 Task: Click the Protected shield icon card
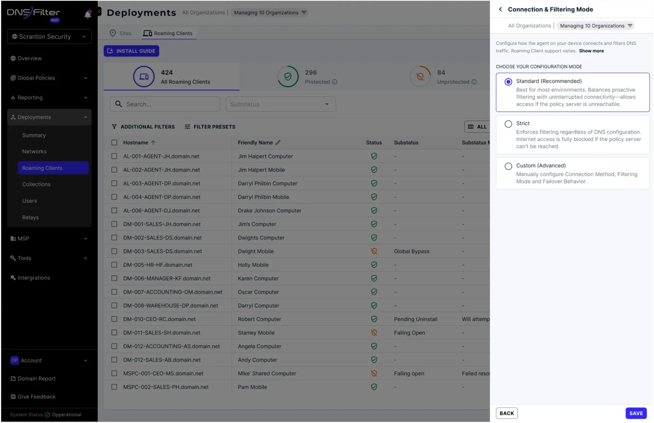coord(288,76)
